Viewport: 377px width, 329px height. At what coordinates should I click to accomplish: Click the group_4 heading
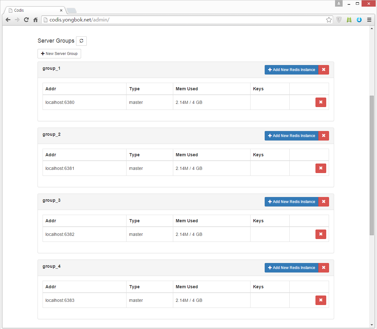coord(51,266)
